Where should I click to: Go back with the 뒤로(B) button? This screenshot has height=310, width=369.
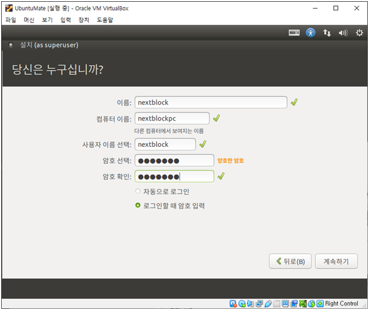(290, 261)
